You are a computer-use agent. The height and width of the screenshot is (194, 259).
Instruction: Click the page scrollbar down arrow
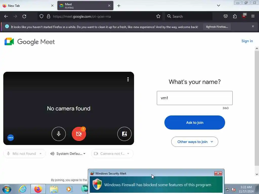click(257, 174)
